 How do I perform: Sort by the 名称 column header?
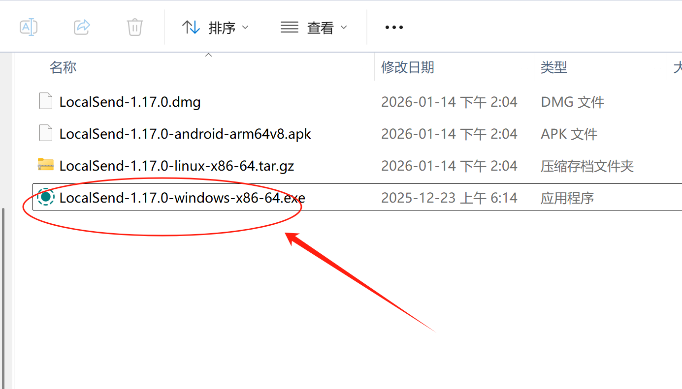coord(63,67)
